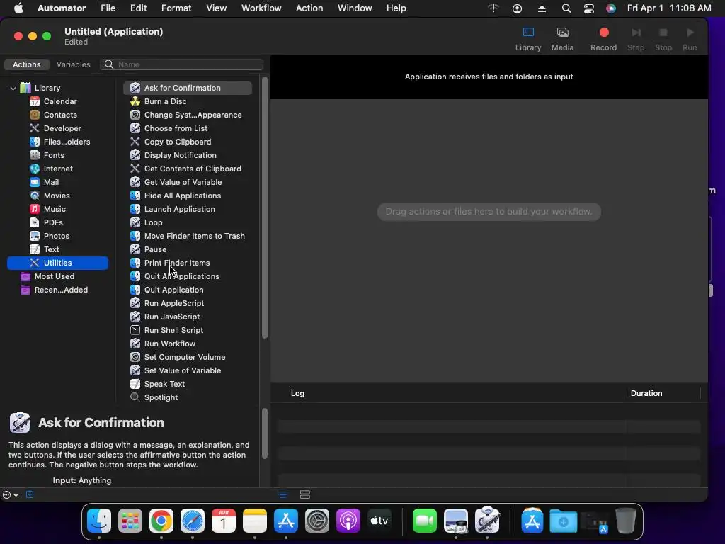Toggle the Library panel toolbar button
This screenshot has height=544, width=725.
(x=528, y=39)
